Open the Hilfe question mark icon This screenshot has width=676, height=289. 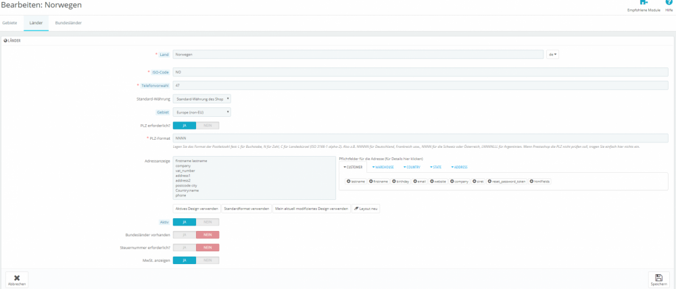coord(669,3)
